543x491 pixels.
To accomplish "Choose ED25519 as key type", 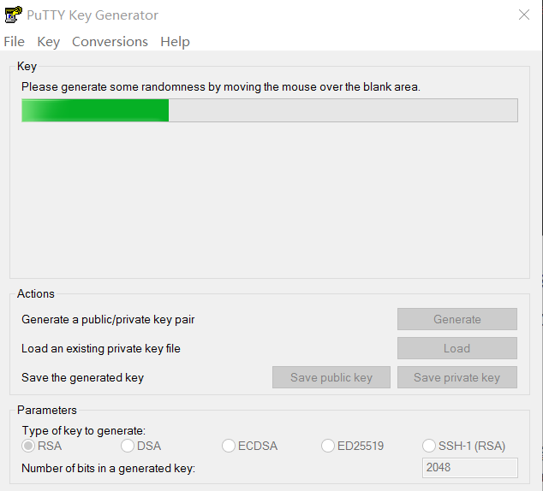I will tap(353, 446).
